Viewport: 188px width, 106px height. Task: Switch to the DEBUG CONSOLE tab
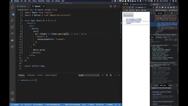[51, 75]
